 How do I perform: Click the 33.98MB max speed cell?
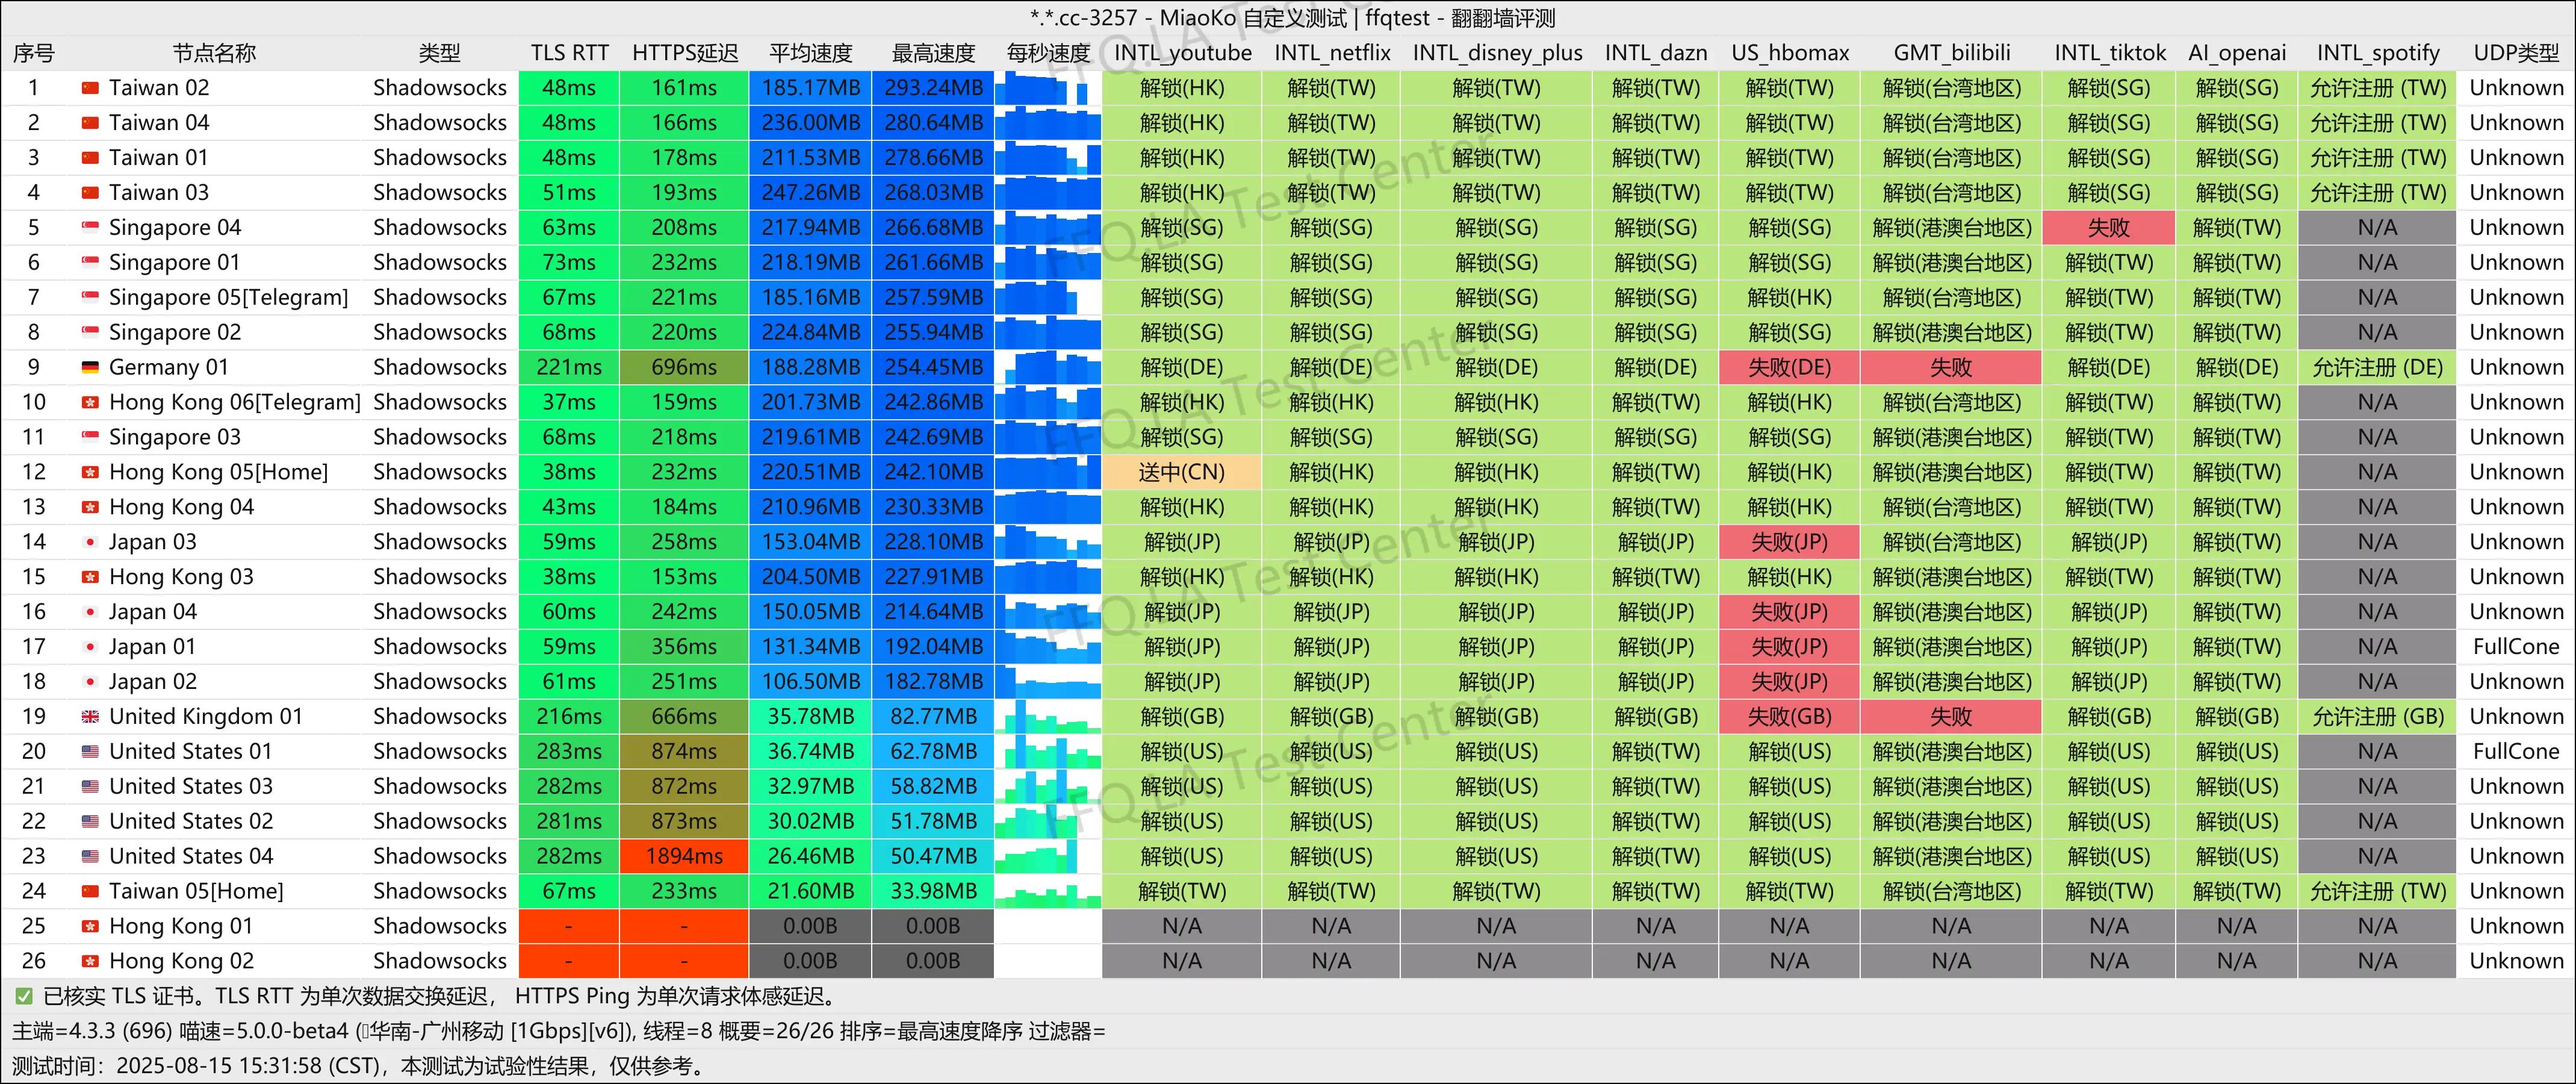tap(933, 891)
